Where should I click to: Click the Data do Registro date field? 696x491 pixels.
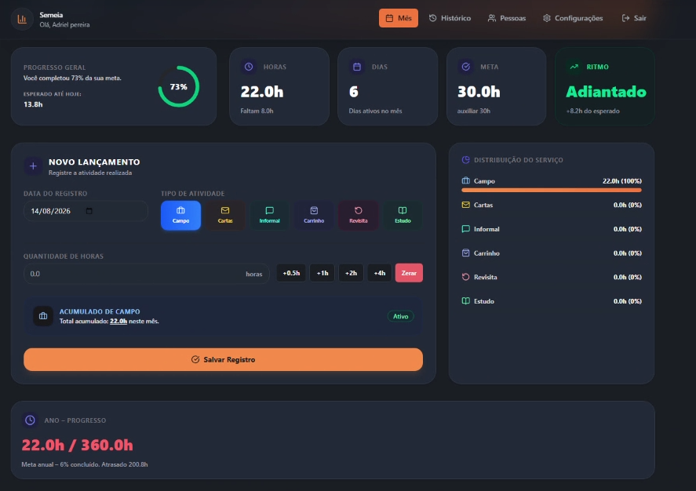click(x=86, y=211)
